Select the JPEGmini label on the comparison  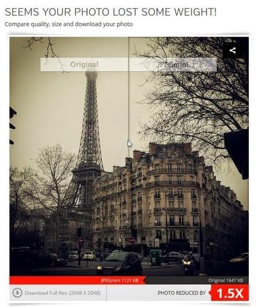click(173, 64)
